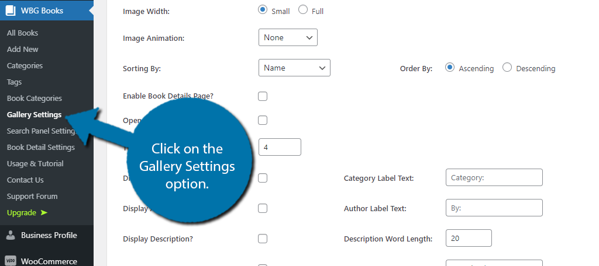Focus the Description Word Length field
Screen dimensions: 599x266
[469, 238]
